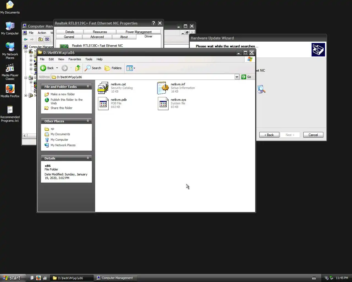
Task: Click the Computer Management back arrow icon
Action: (26, 39)
